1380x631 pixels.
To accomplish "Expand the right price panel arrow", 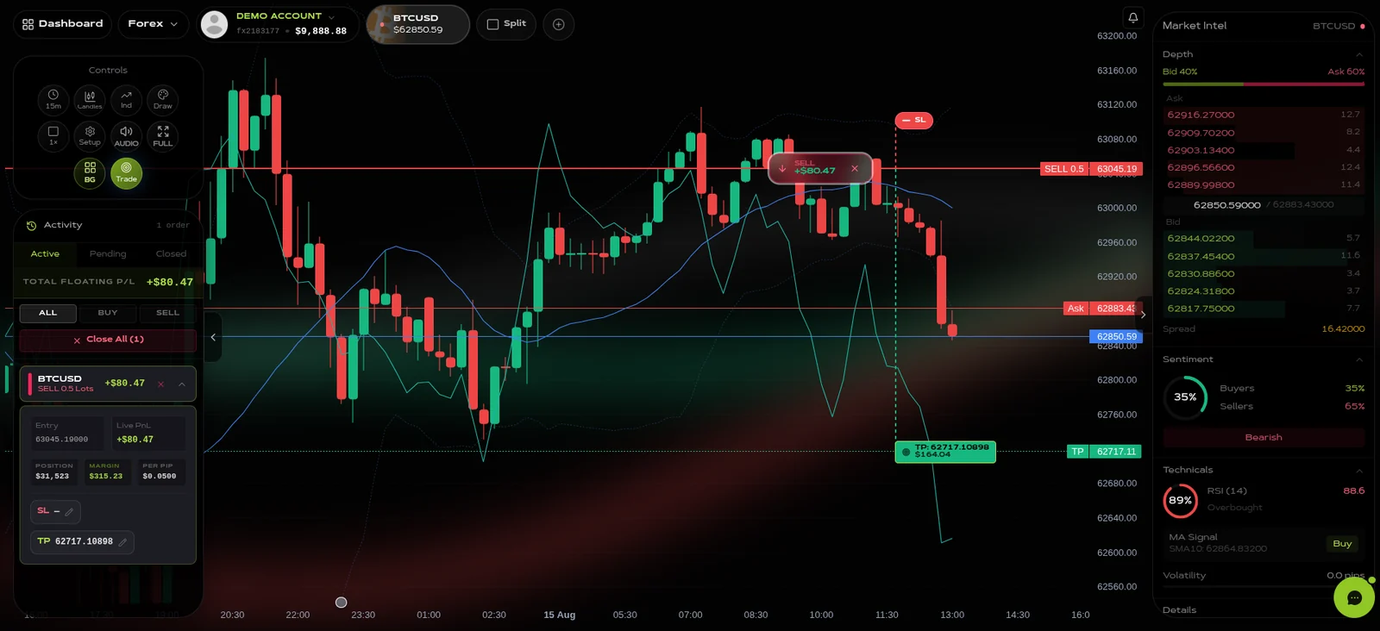I will tap(1143, 315).
